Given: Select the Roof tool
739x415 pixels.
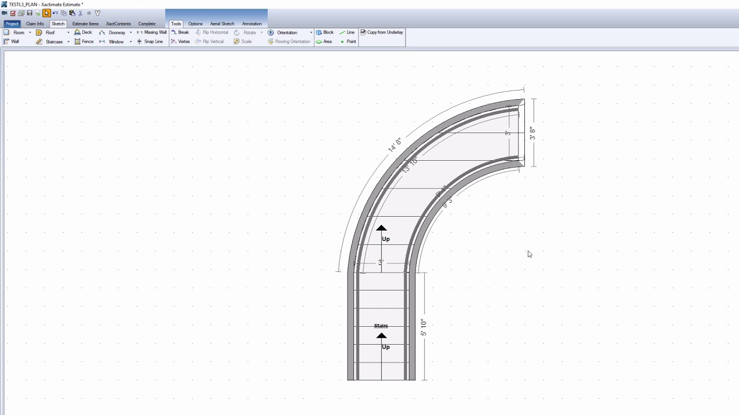Looking at the screenshot, I should click(46, 32).
